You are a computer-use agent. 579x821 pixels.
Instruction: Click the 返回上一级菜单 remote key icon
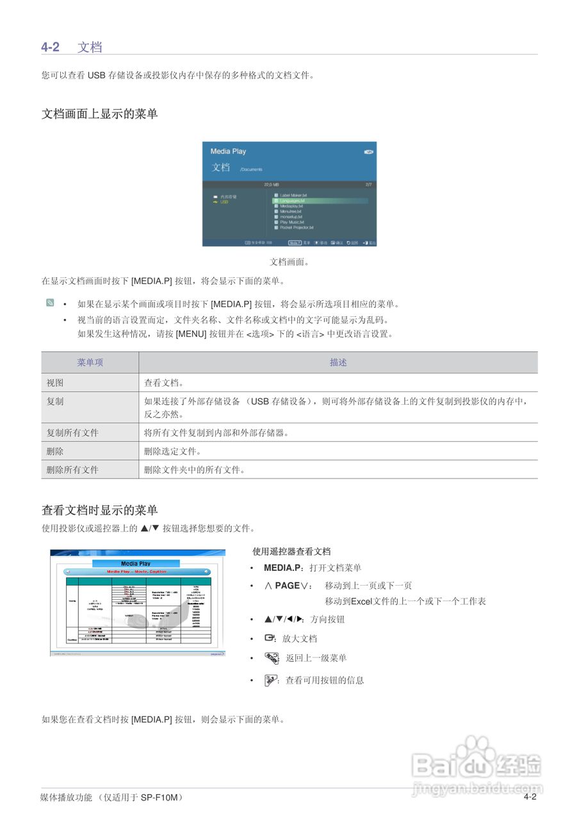pyautogui.click(x=272, y=658)
